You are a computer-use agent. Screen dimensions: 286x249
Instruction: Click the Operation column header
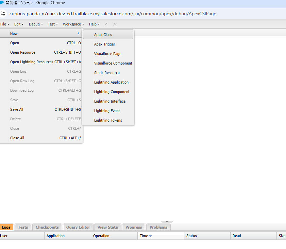[114, 236]
